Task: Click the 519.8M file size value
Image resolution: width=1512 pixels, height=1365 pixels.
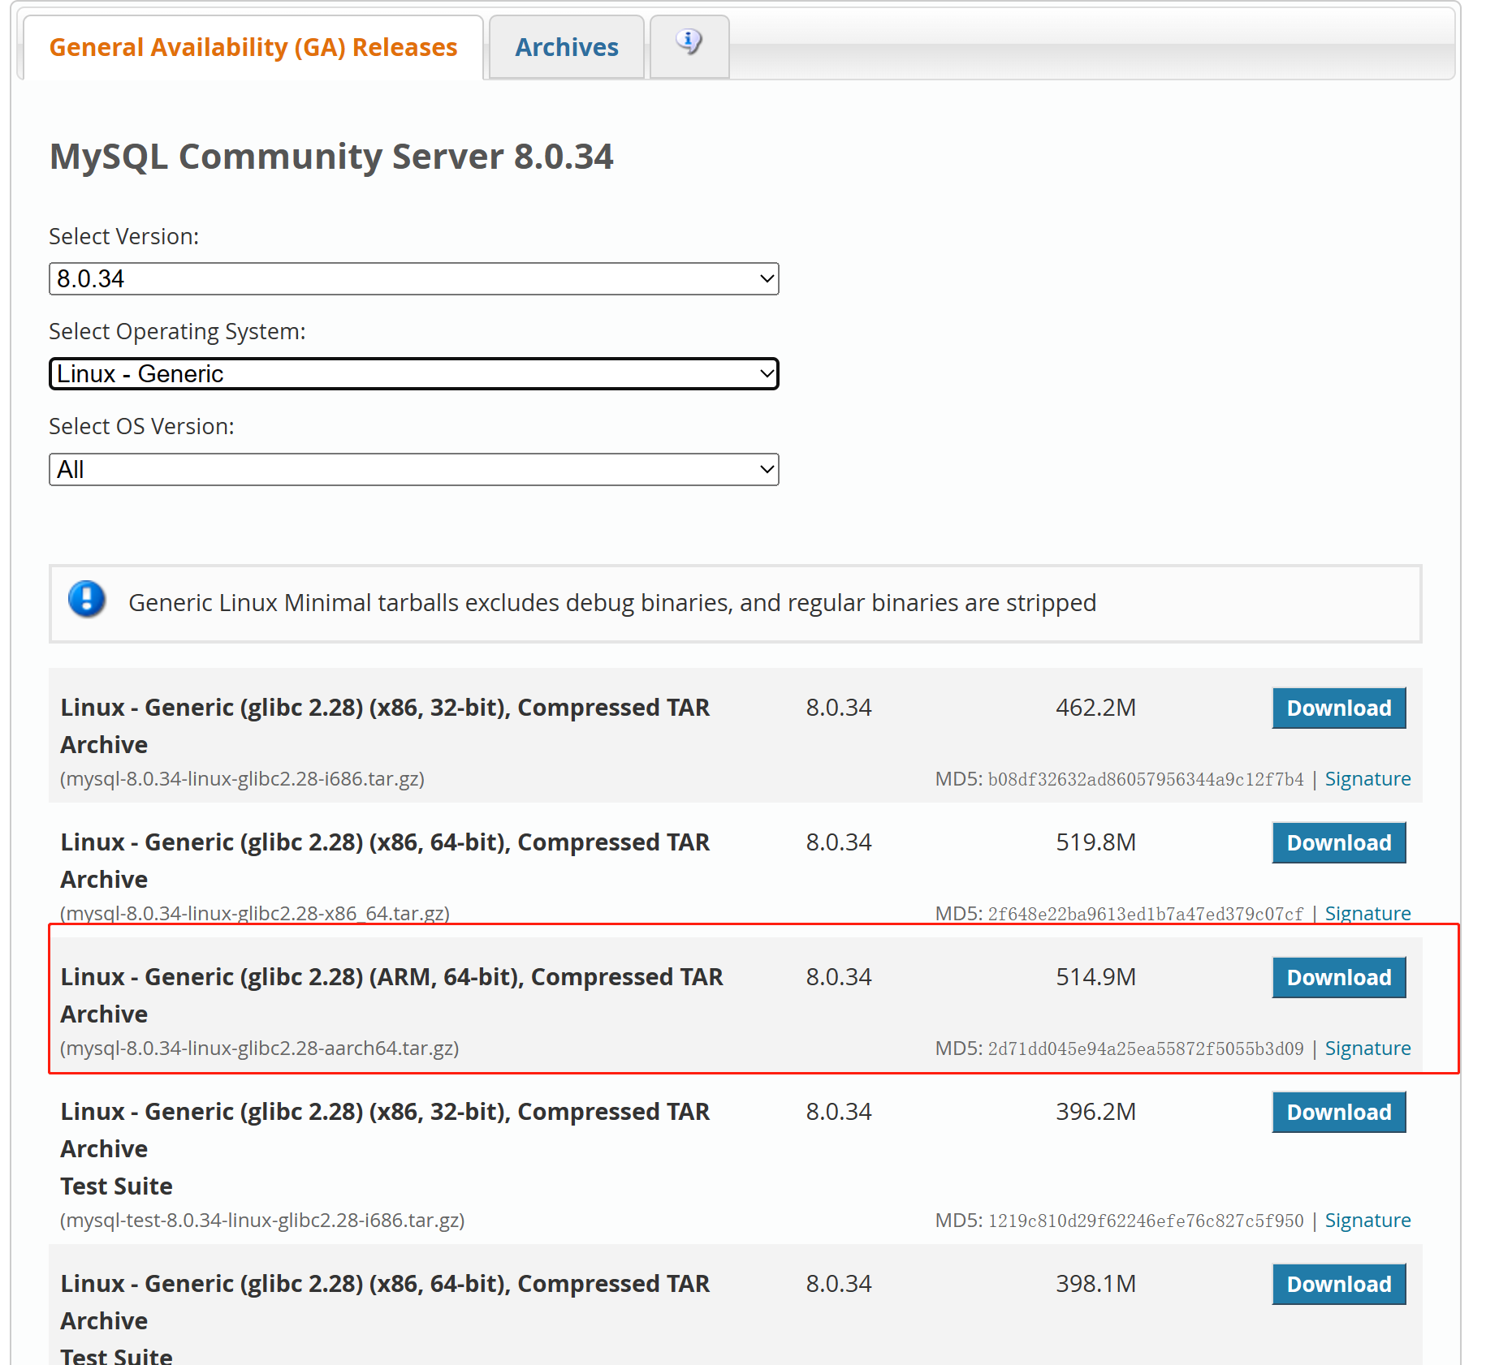Action: point(1095,842)
